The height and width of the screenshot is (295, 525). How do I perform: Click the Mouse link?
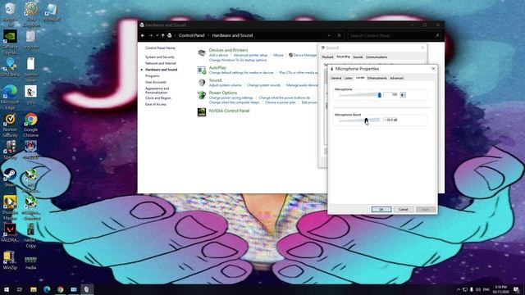[x=278, y=55]
